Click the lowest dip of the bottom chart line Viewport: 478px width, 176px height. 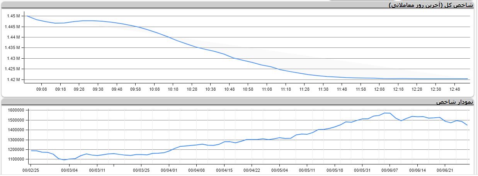64,160
